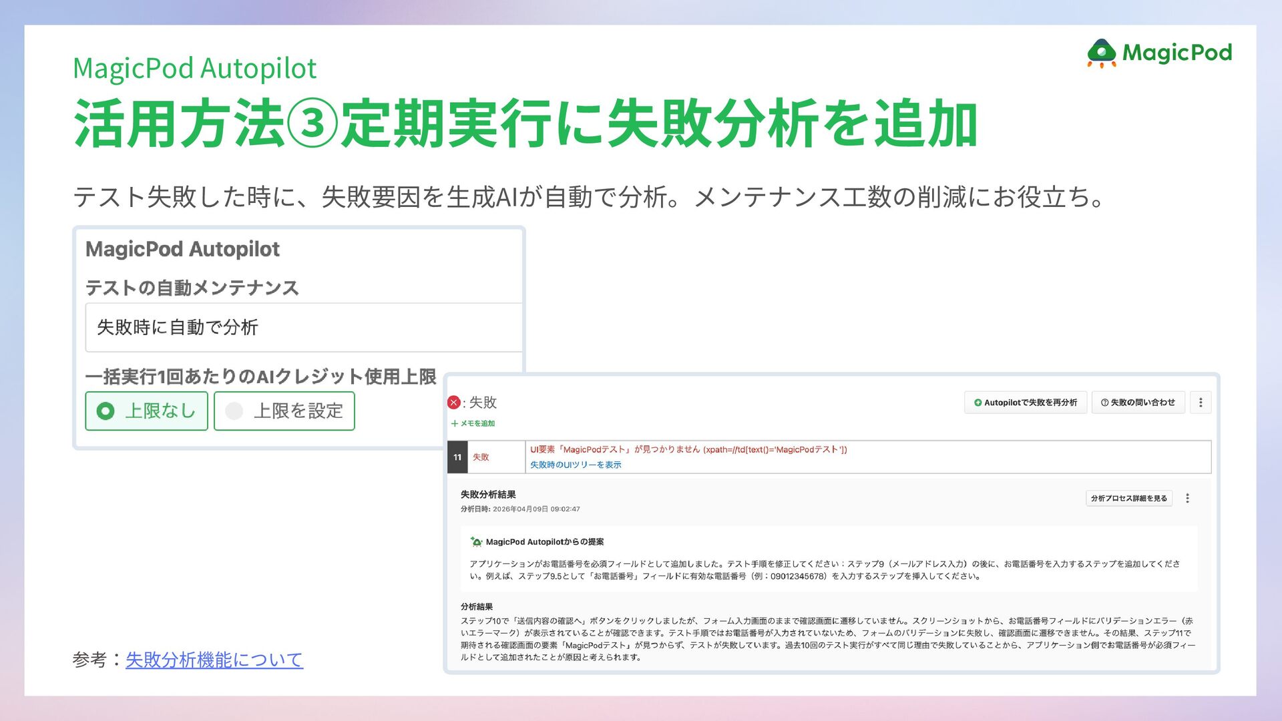The height and width of the screenshot is (721, 1282).
Task: Click the plus icon for メモを追加
Action: tap(455, 423)
